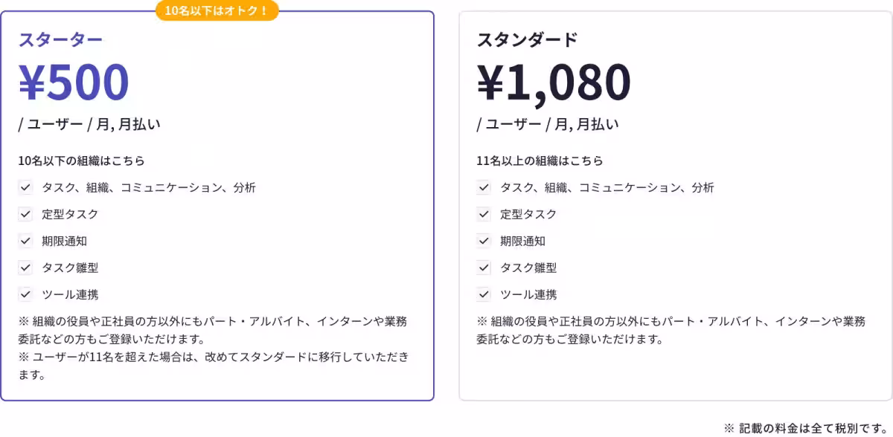Click the Standard plan's ツール連携 checkmark
Viewport: 893px width, 437px height.
tap(484, 294)
